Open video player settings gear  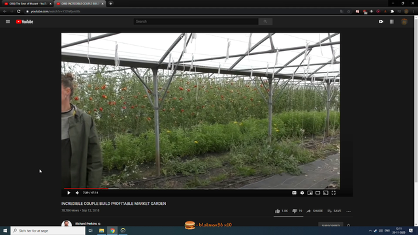click(302, 193)
